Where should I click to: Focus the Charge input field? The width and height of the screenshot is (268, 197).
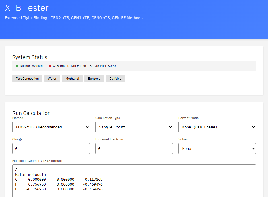click(x=51, y=148)
